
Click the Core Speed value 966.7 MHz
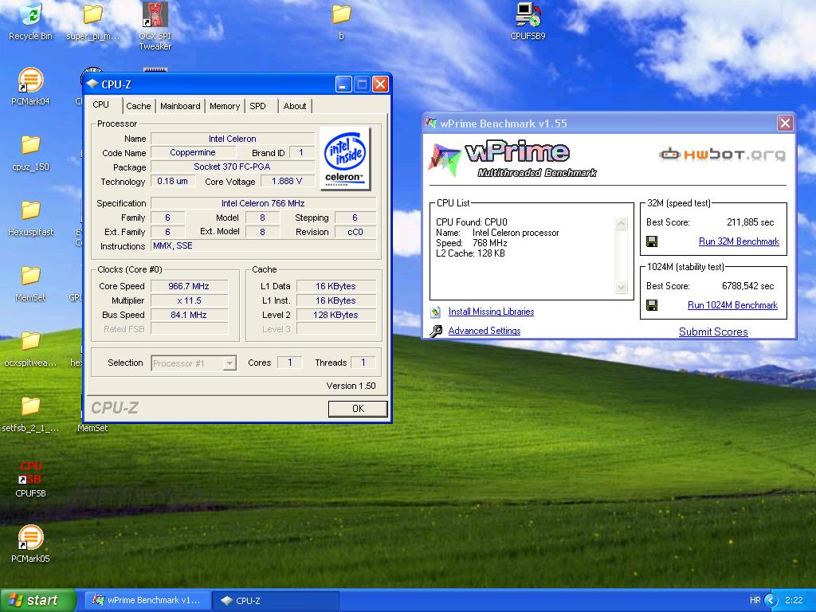coord(190,286)
